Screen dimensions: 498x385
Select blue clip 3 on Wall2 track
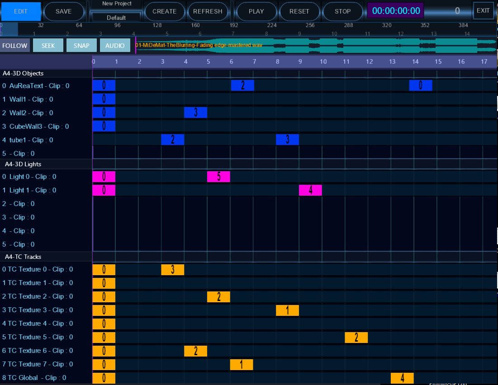click(x=195, y=113)
